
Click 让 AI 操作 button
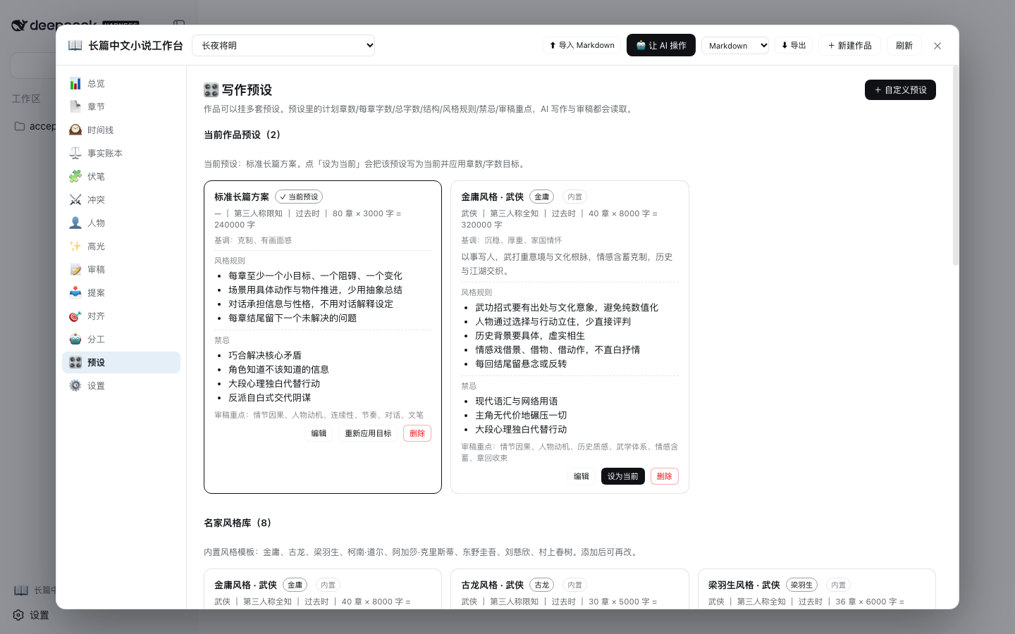tap(661, 45)
